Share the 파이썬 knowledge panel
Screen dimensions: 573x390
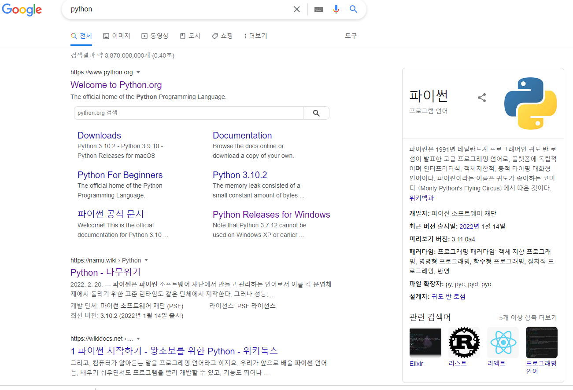(482, 98)
